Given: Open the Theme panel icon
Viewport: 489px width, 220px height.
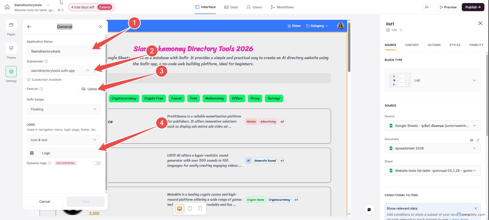Looking at the screenshot, I should pyautogui.click(x=11, y=49).
